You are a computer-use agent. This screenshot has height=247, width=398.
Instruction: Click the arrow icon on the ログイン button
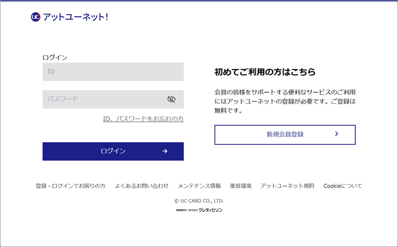coord(165,151)
